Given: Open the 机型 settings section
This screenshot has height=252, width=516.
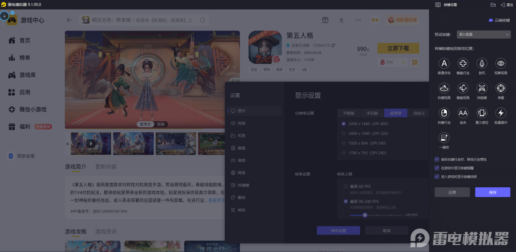Looking at the screenshot, I should tap(255, 136).
